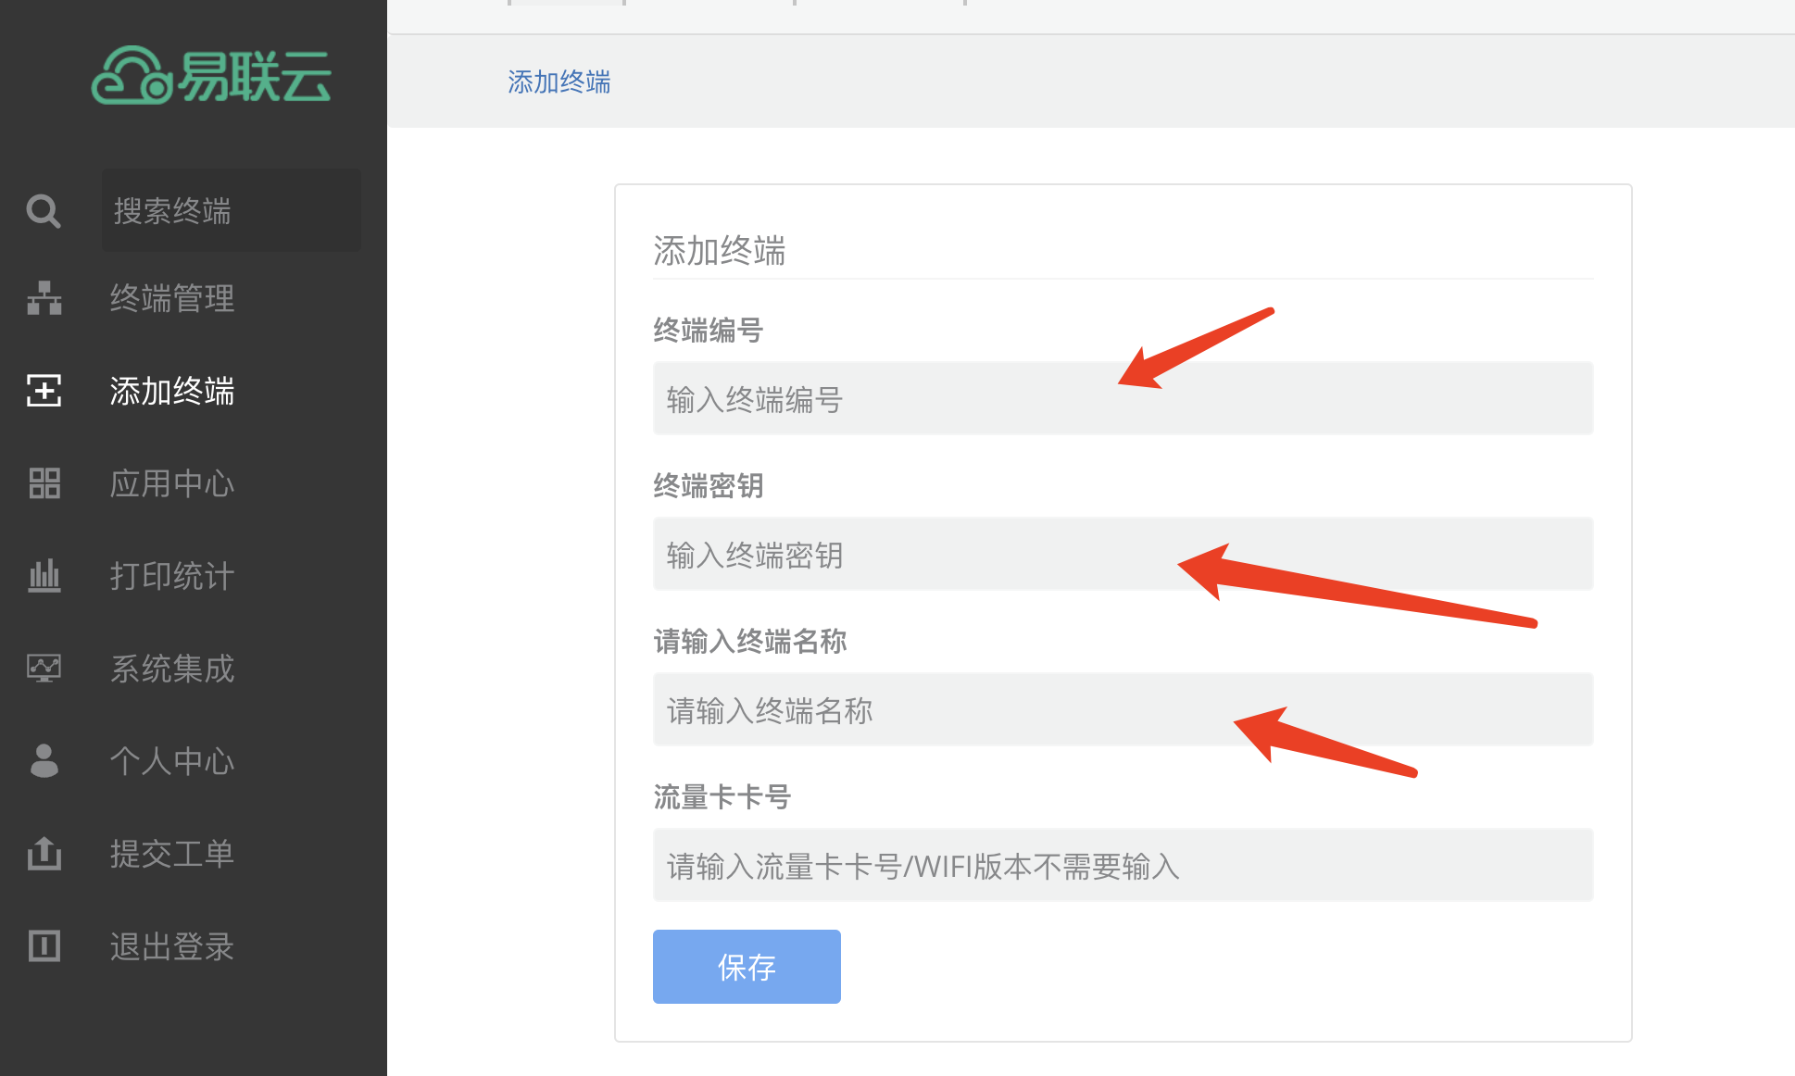
Task: Focus the 搜索终端 search box
Action: click(x=232, y=210)
